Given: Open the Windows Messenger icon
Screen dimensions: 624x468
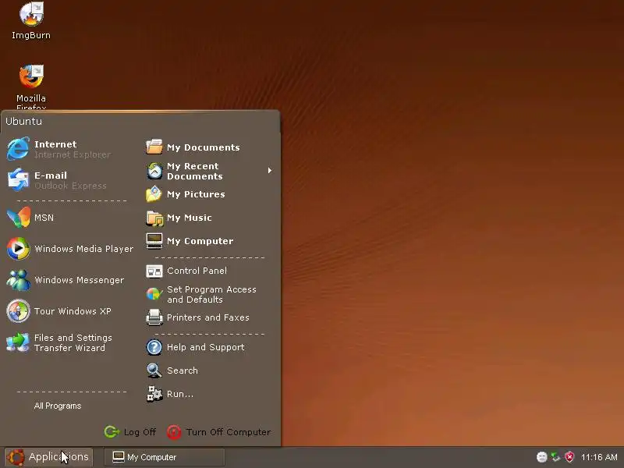Looking at the screenshot, I should [18, 280].
